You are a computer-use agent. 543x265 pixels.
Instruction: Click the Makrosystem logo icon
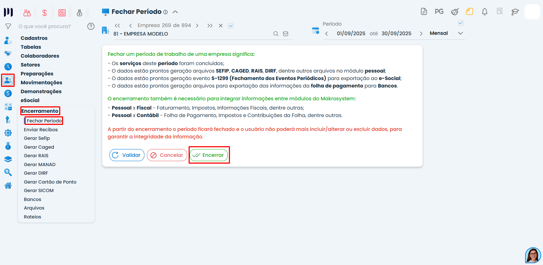point(8,12)
